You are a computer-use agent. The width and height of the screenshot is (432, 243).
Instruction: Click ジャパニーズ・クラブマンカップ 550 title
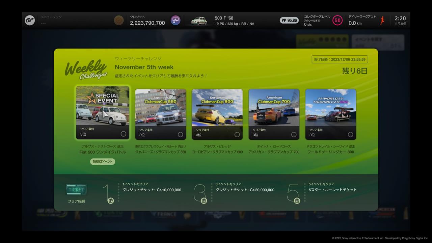point(161,152)
